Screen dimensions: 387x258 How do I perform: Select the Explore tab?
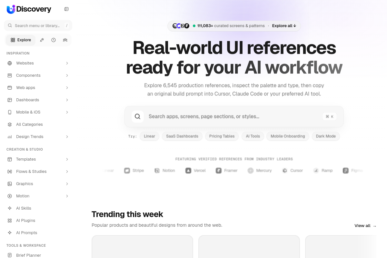pyautogui.click(x=21, y=40)
